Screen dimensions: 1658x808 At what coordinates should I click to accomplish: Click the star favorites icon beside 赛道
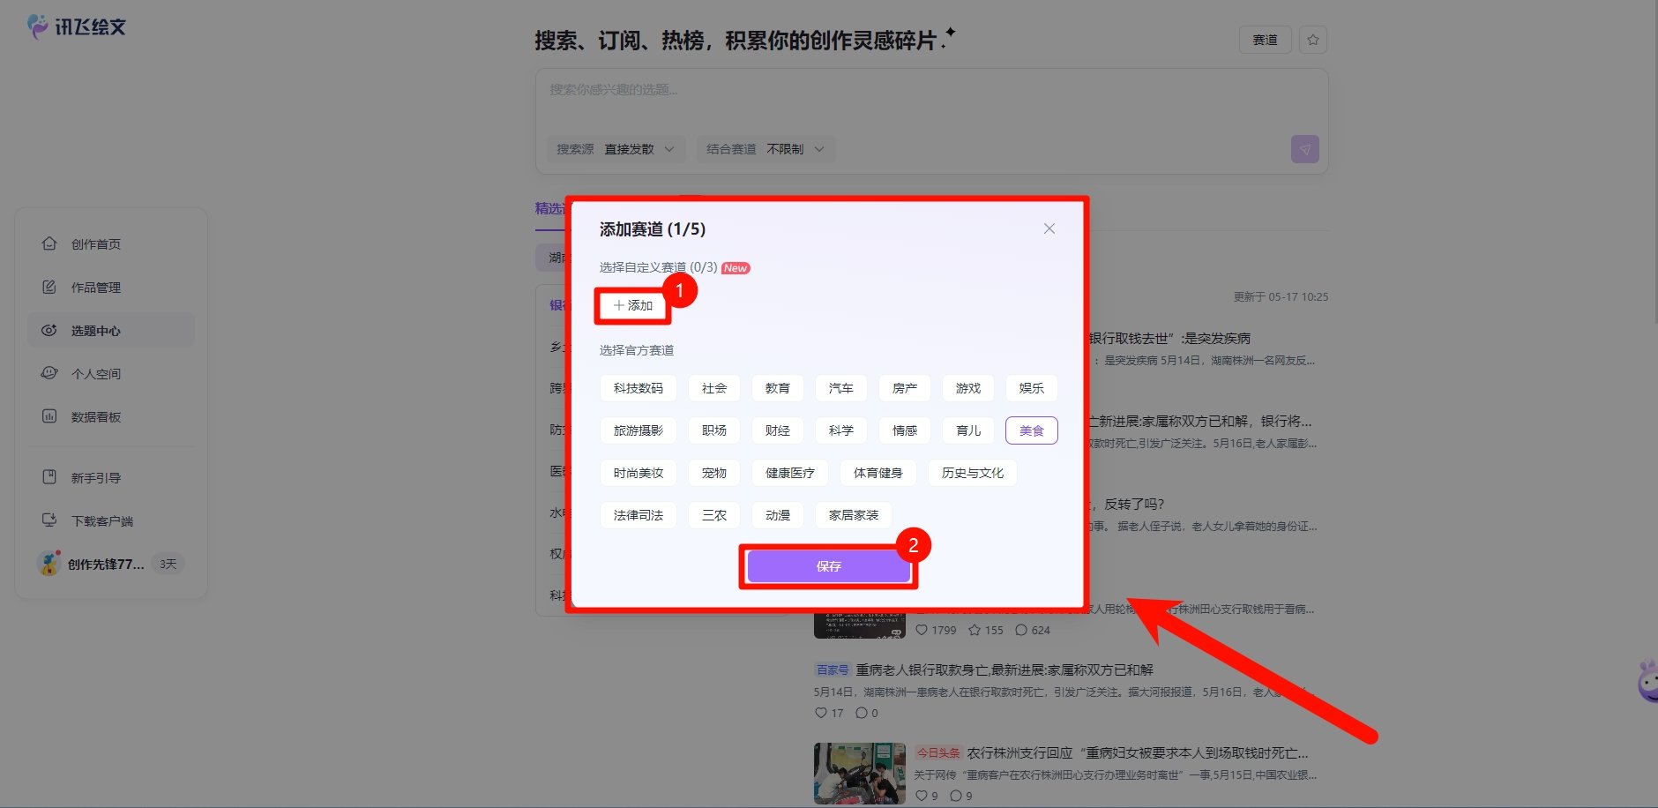[1313, 40]
